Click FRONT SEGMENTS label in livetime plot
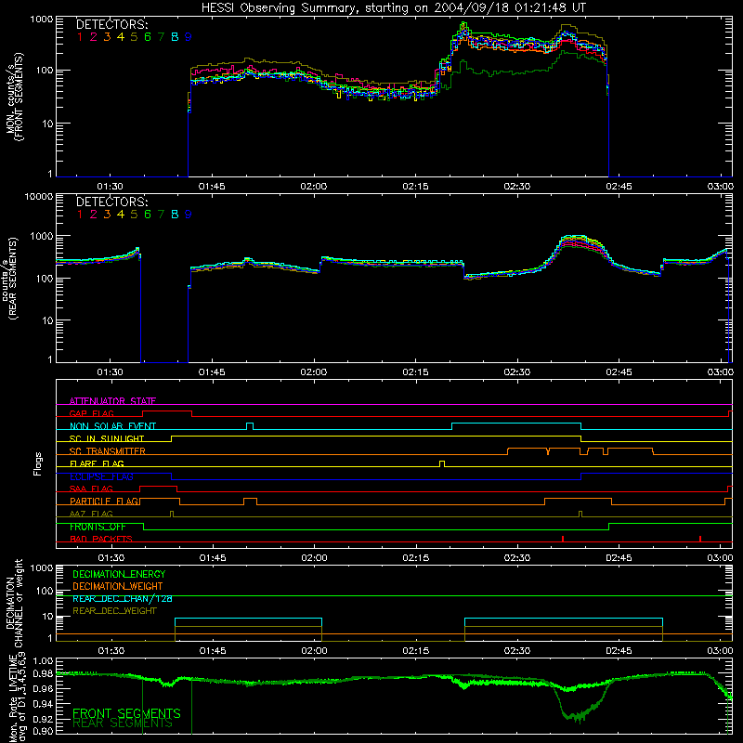The height and width of the screenshot is (743, 743). coord(126,713)
